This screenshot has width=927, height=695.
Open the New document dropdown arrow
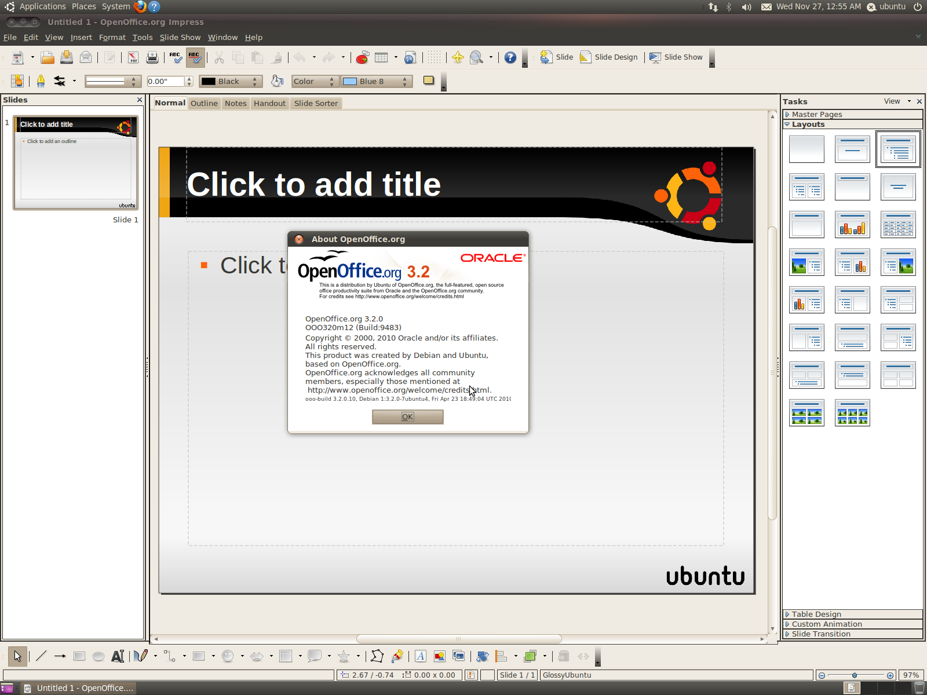[32, 57]
